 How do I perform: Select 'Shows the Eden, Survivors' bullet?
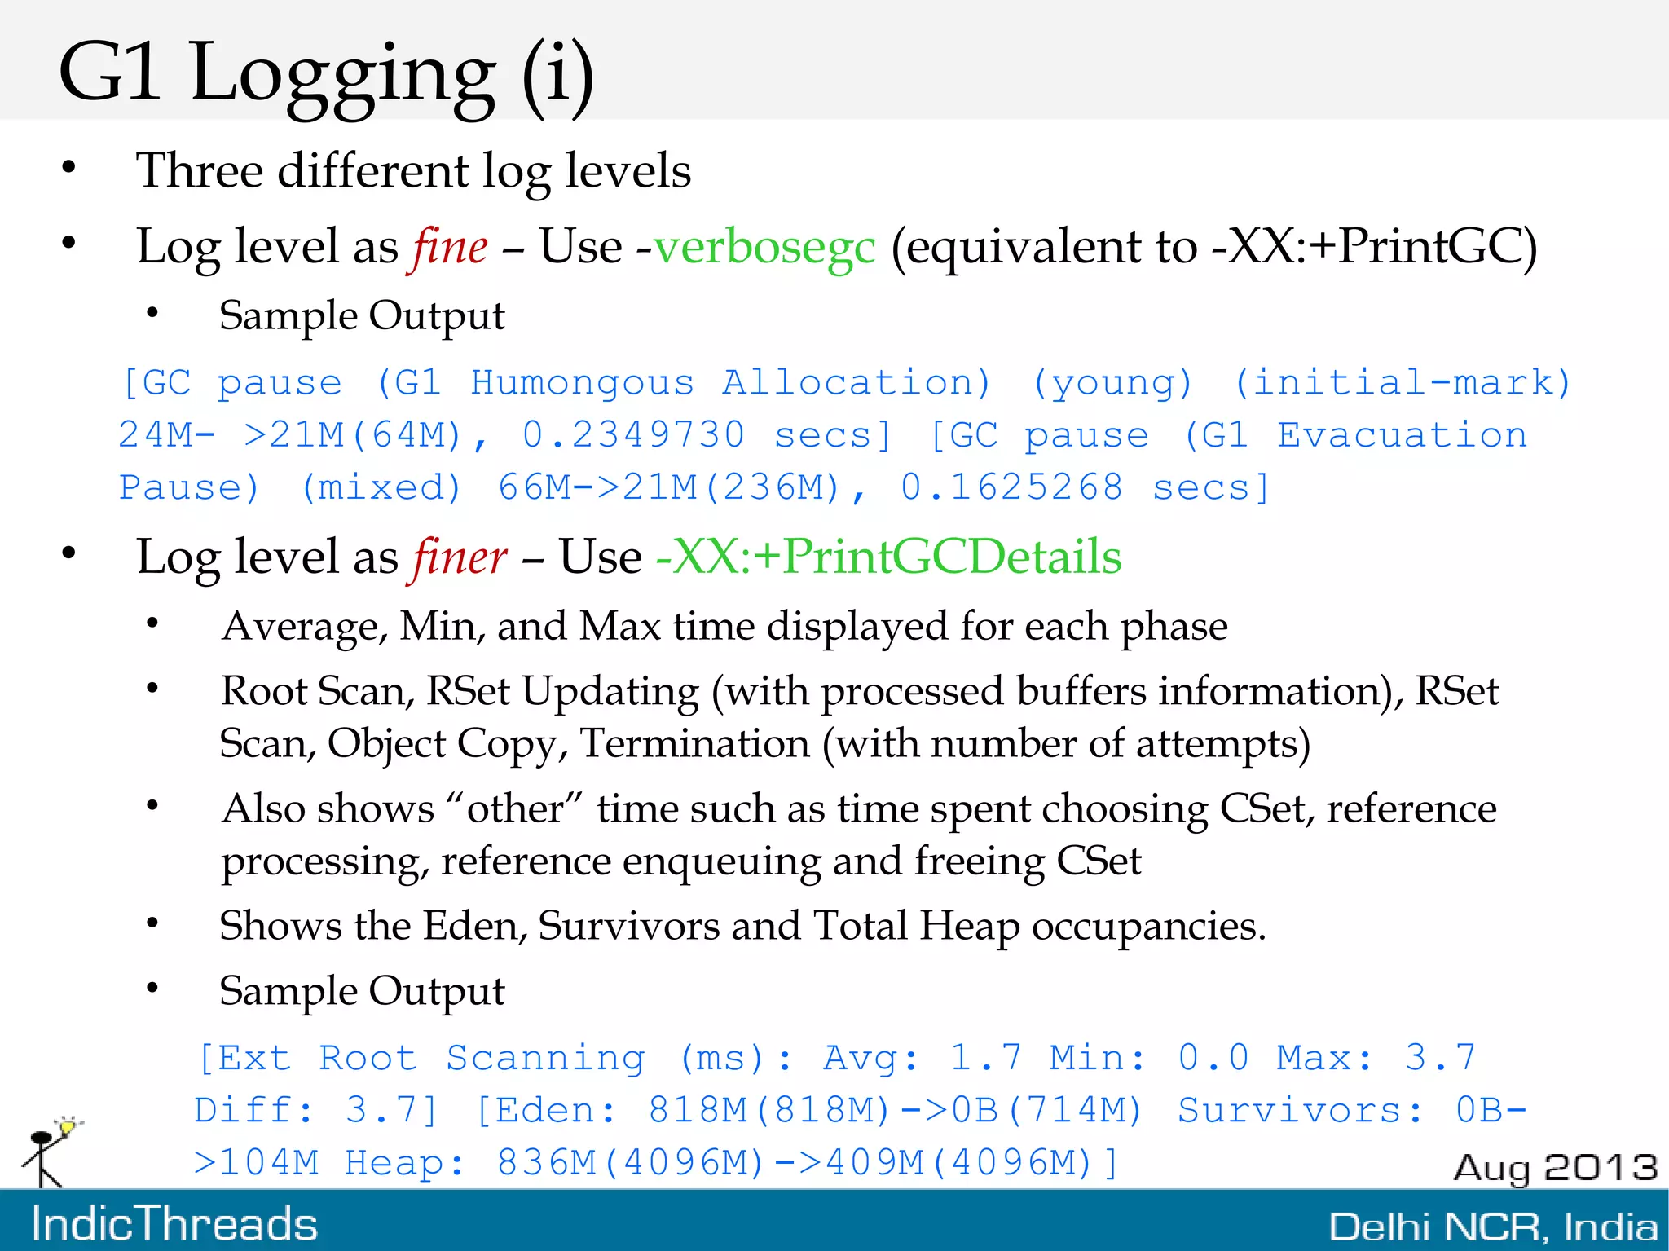coord(742,927)
